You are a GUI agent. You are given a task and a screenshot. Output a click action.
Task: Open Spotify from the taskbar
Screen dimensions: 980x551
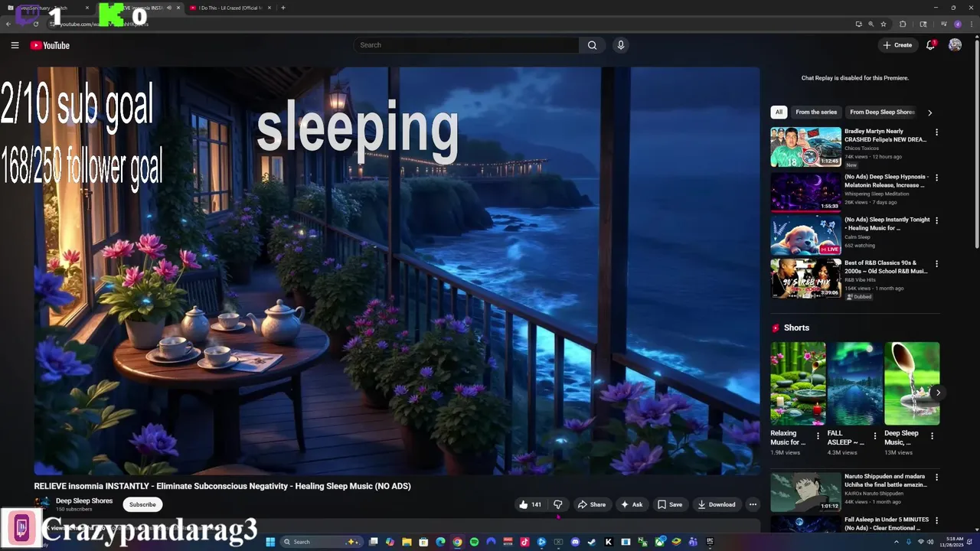pos(474,542)
